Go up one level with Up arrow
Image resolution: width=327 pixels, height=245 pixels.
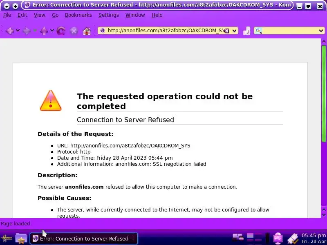(x=44, y=31)
